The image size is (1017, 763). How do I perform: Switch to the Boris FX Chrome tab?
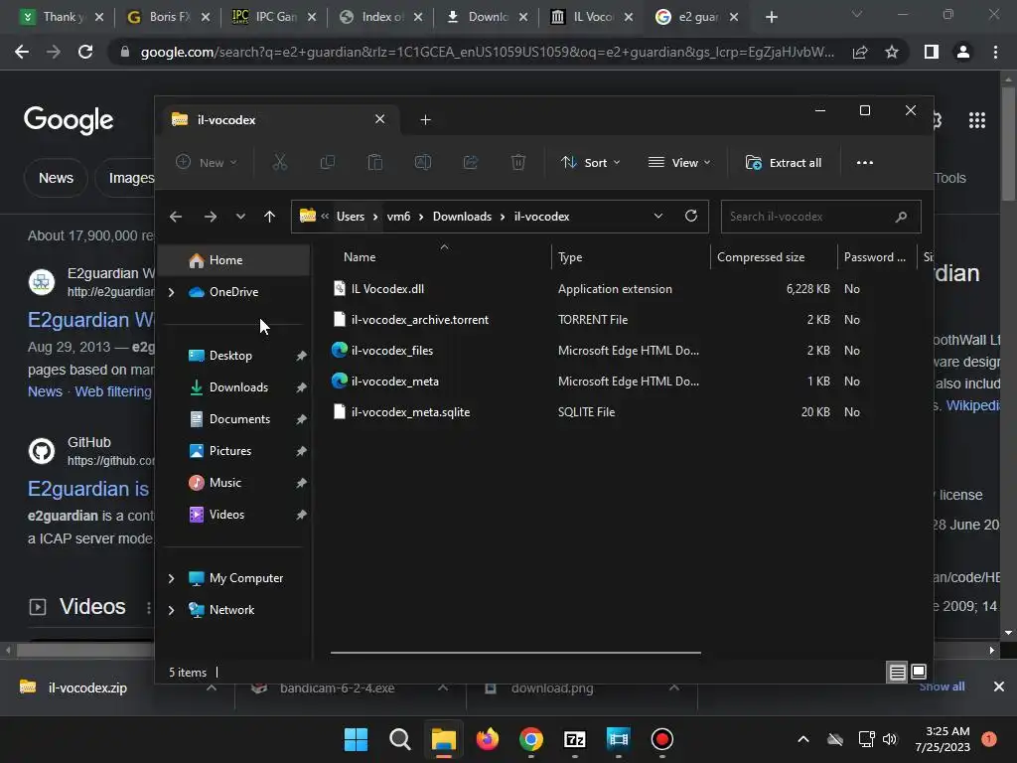pos(167,17)
